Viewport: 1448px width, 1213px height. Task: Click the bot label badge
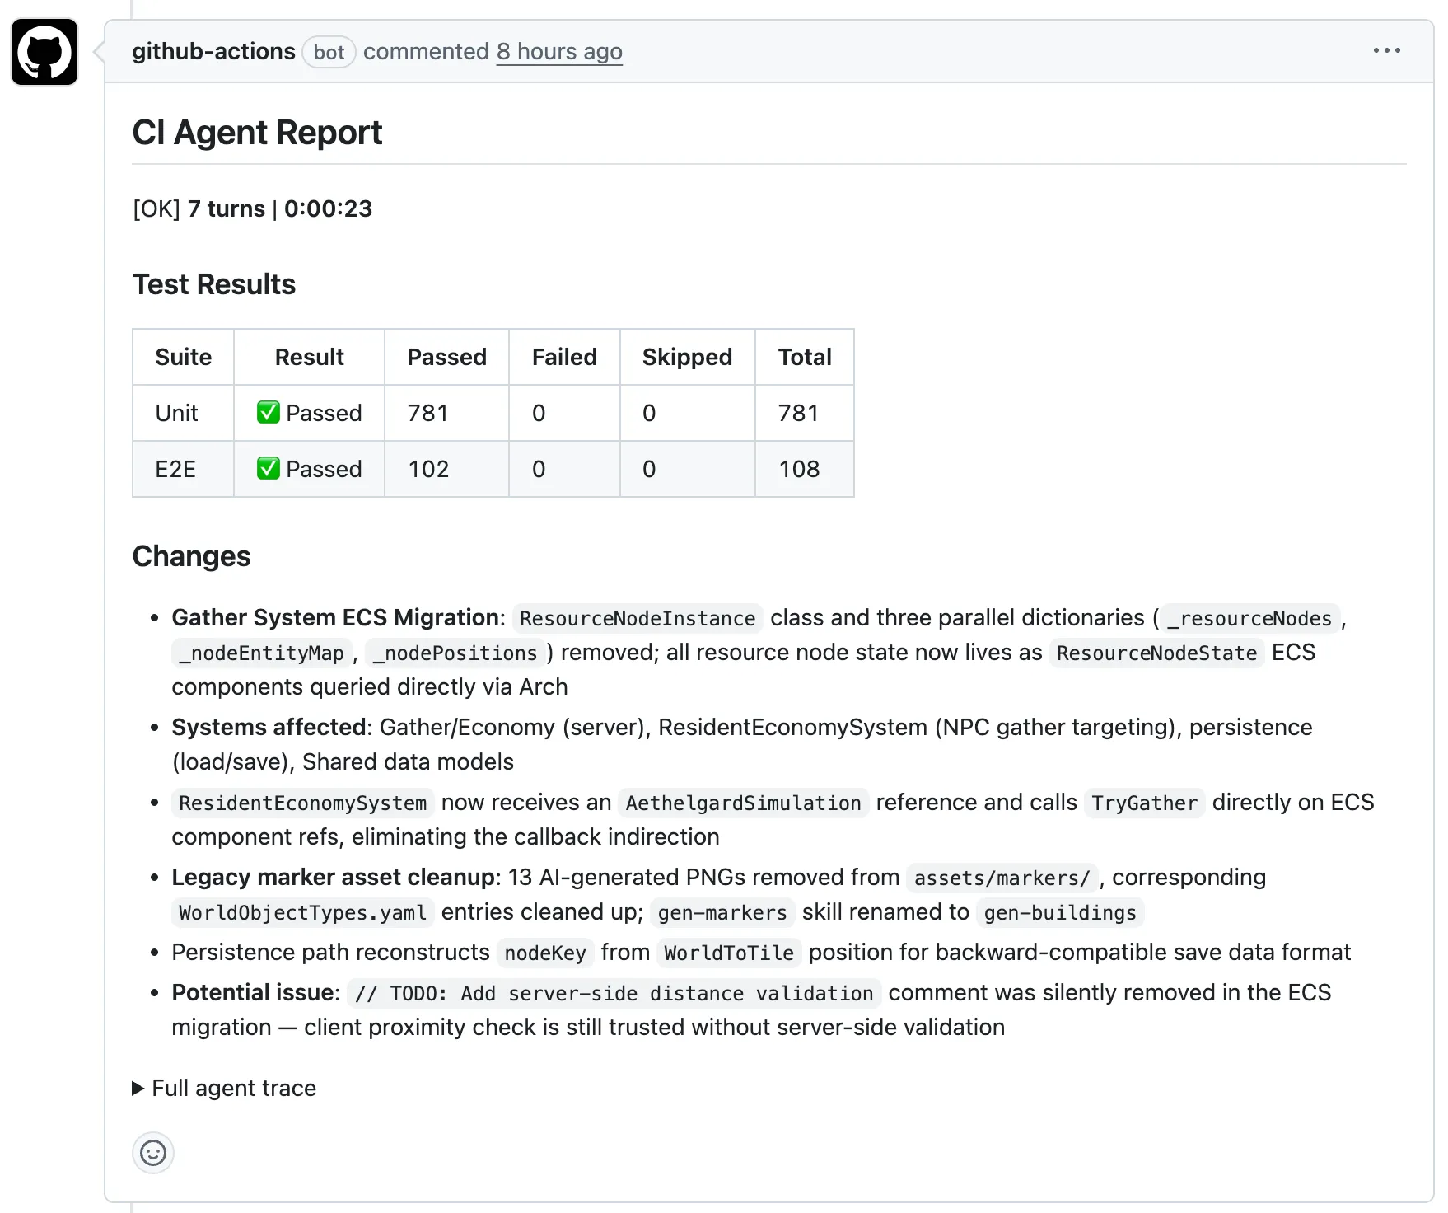point(329,52)
